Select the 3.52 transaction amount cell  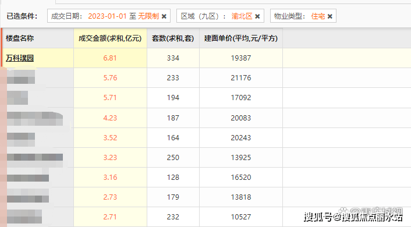click(x=110, y=138)
